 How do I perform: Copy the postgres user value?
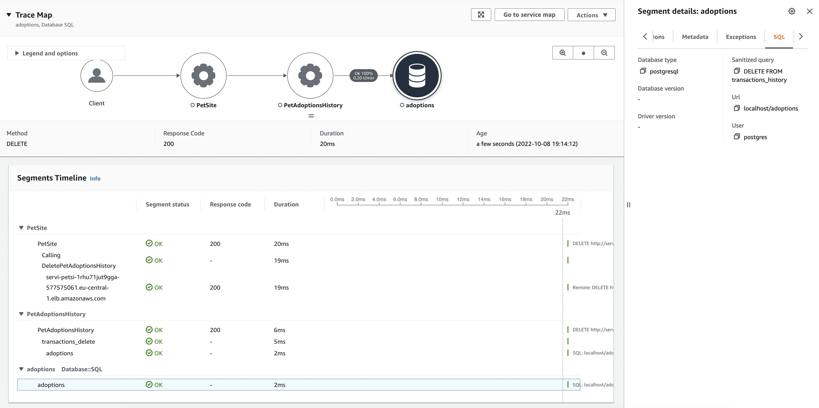pos(737,136)
